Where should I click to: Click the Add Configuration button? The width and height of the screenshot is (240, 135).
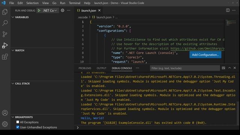pyautogui.click(x=205, y=55)
